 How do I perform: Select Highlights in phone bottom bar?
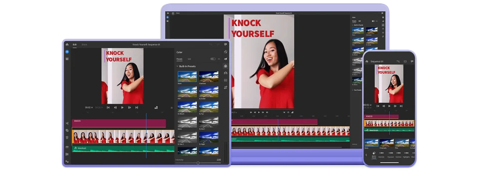tap(406, 155)
